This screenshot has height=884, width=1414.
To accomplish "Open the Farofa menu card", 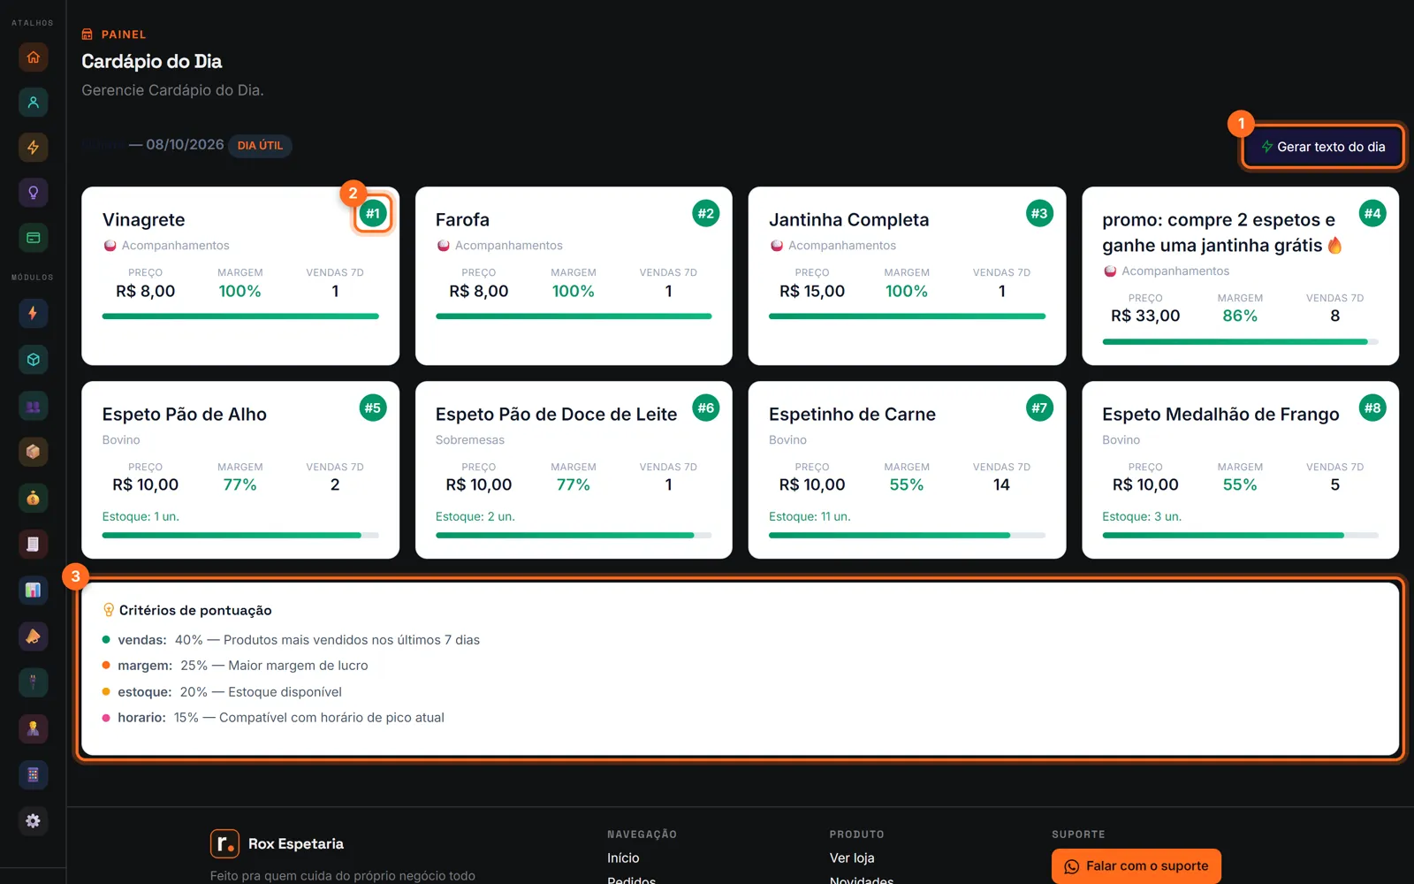I will (574, 276).
